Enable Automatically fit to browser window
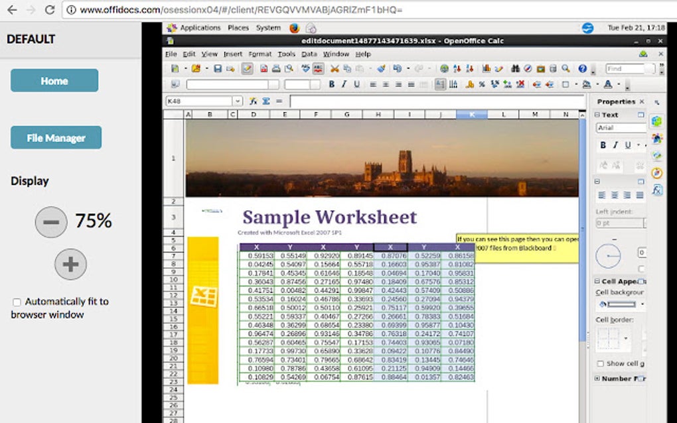677x423 pixels. (x=17, y=302)
